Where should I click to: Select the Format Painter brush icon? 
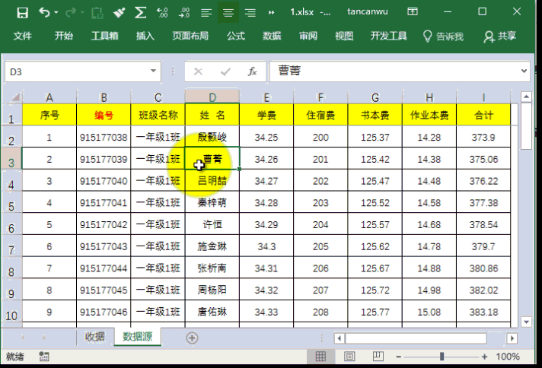[120, 12]
